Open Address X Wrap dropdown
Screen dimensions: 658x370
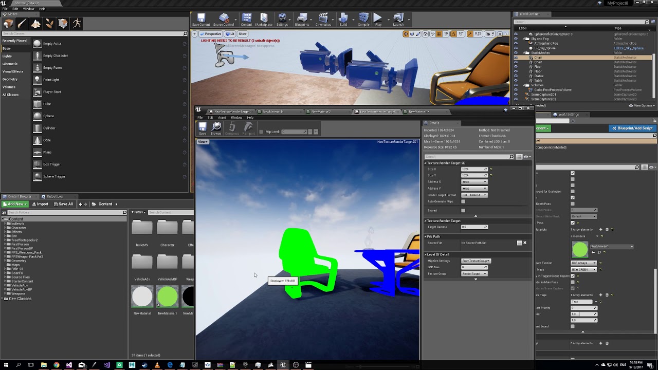click(x=474, y=182)
